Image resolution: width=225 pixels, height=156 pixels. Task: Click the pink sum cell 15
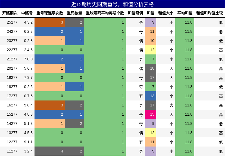coord(151,114)
